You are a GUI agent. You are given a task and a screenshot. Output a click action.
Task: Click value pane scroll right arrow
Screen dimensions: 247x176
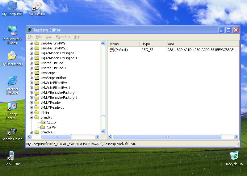[x=236, y=136]
